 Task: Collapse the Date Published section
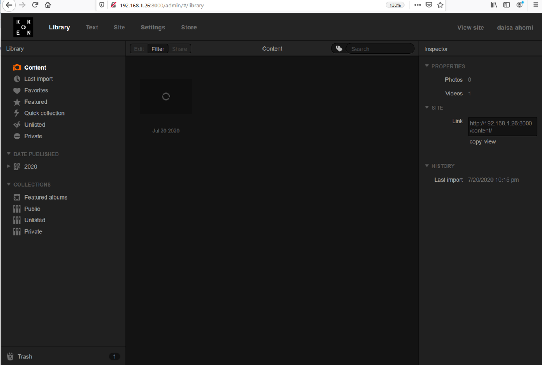[9, 154]
